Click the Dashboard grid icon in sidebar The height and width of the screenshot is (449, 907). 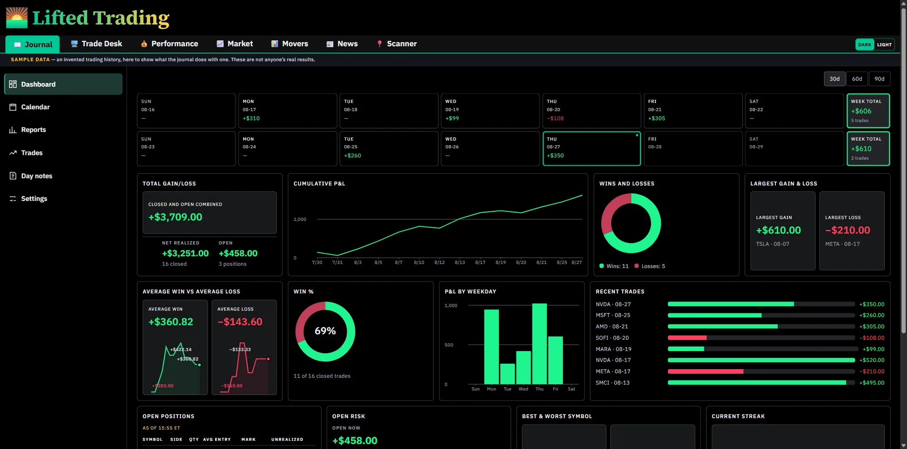13,84
